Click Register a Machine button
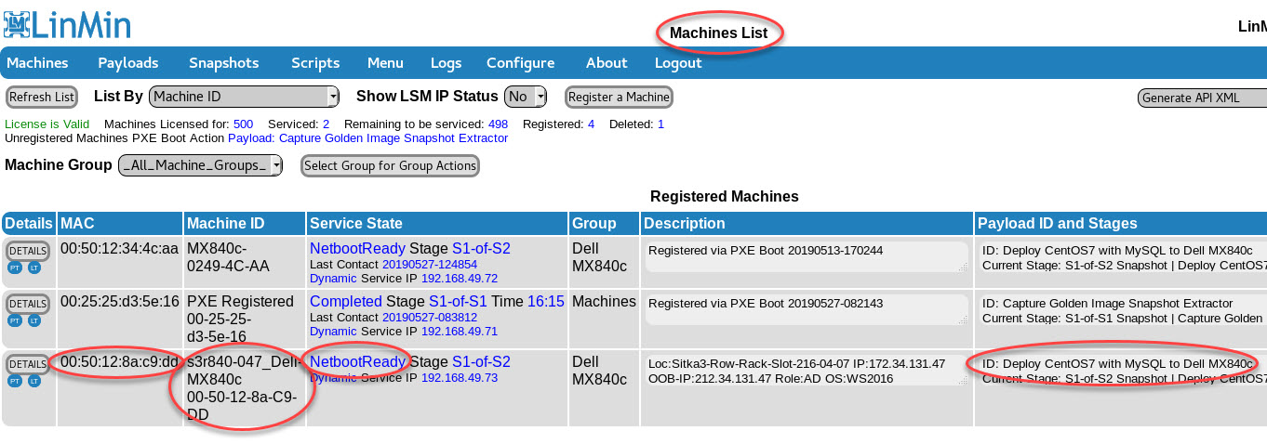 pyautogui.click(x=619, y=97)
